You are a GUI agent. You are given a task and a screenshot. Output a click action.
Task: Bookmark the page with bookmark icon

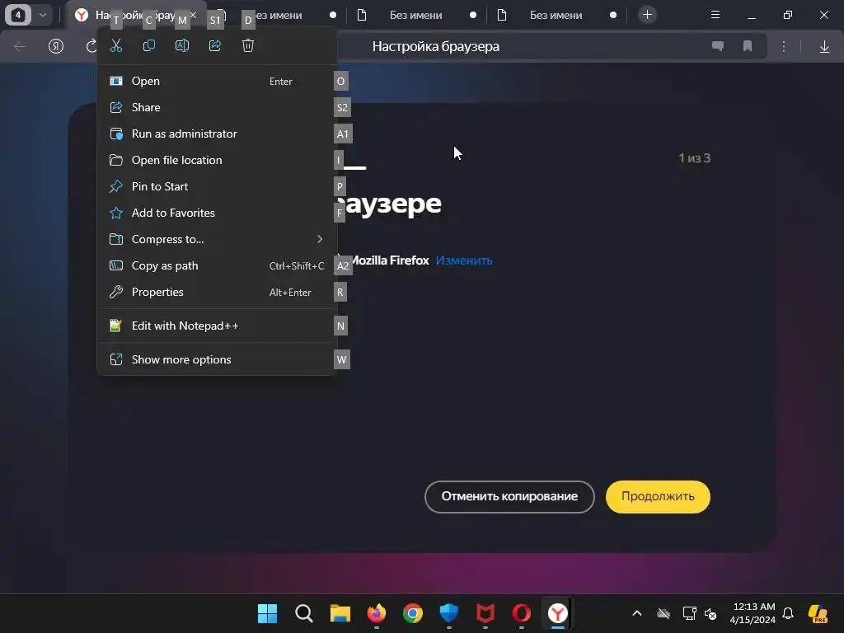coord(747,47)
